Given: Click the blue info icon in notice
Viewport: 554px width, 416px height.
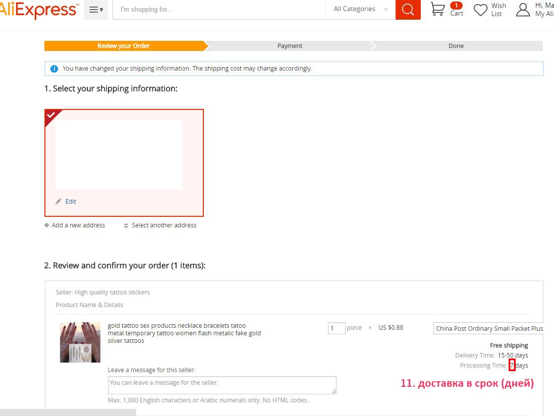Looking at the screenshot, I should point(54,69).
